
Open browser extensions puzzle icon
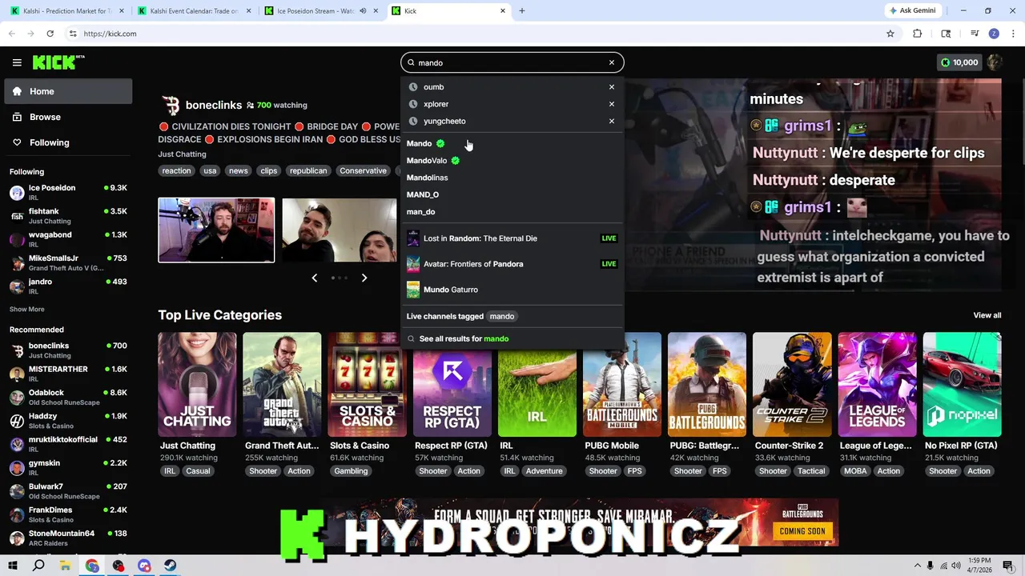click(918, 34)
